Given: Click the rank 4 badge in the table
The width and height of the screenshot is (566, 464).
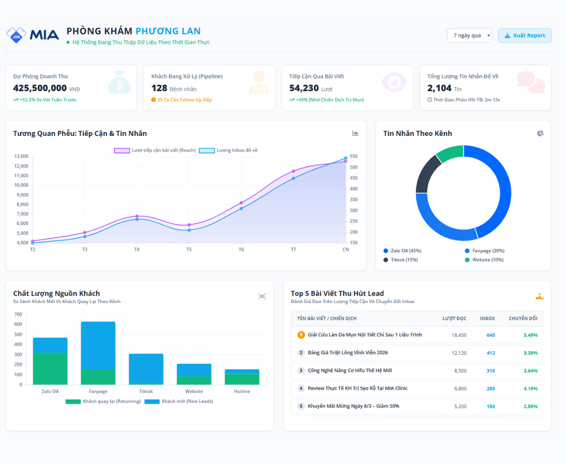Looking at the screenshot, I should pos(301,389).
